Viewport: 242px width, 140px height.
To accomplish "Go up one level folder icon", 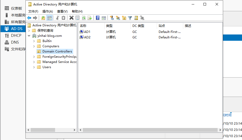I will pyautogui.click(x=43, y=18).
